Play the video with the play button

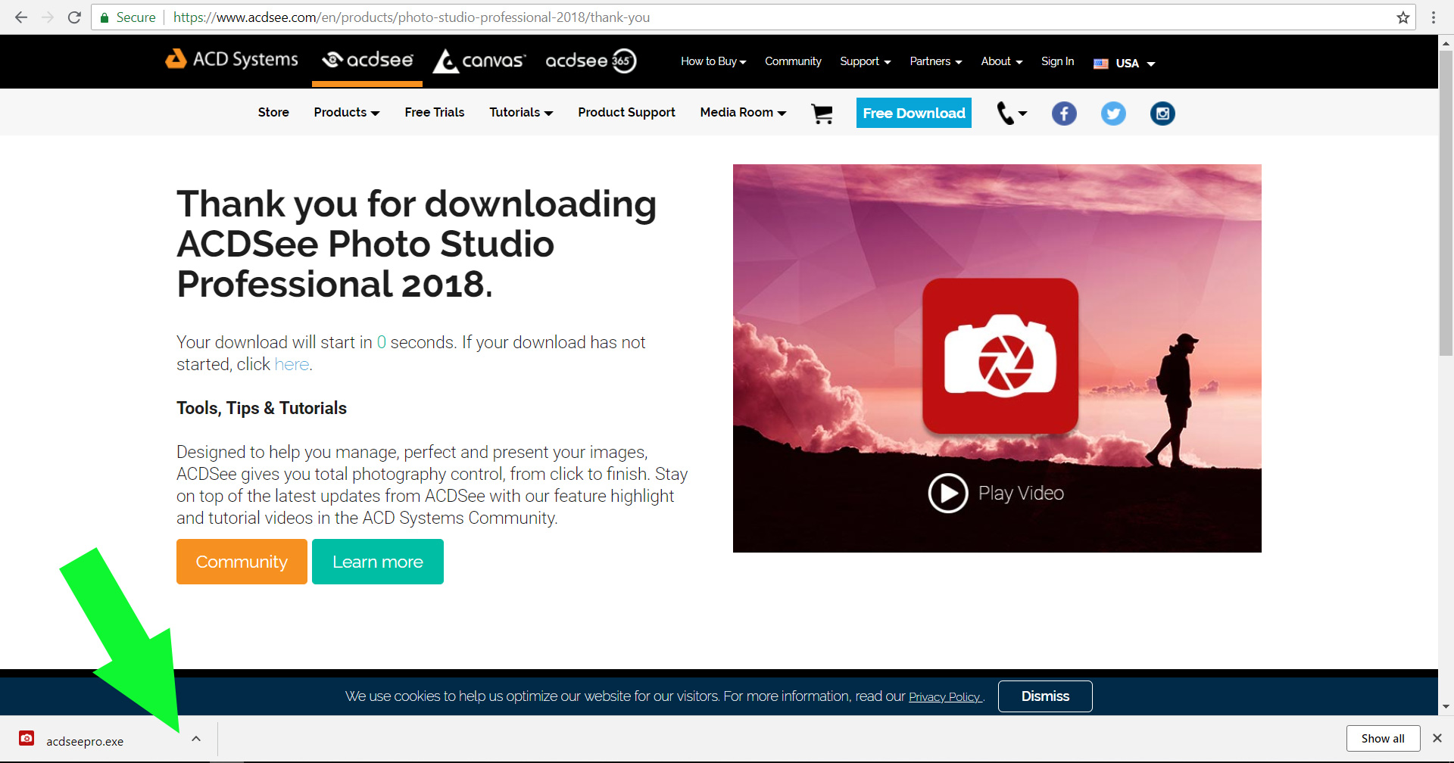[x=948, y=494]
